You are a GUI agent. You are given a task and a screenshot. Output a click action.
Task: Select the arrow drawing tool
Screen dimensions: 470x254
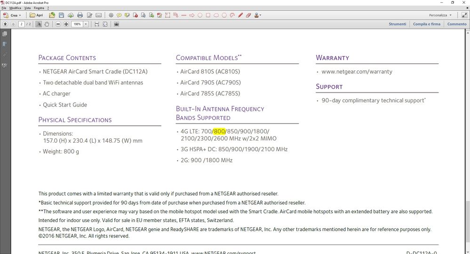click(x=192, y=15)
